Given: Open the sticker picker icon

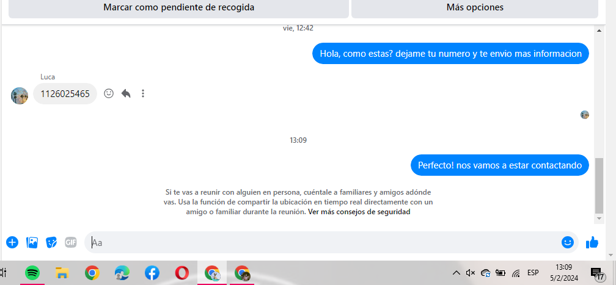Looking at the screenshot, I should pos(51,243).
